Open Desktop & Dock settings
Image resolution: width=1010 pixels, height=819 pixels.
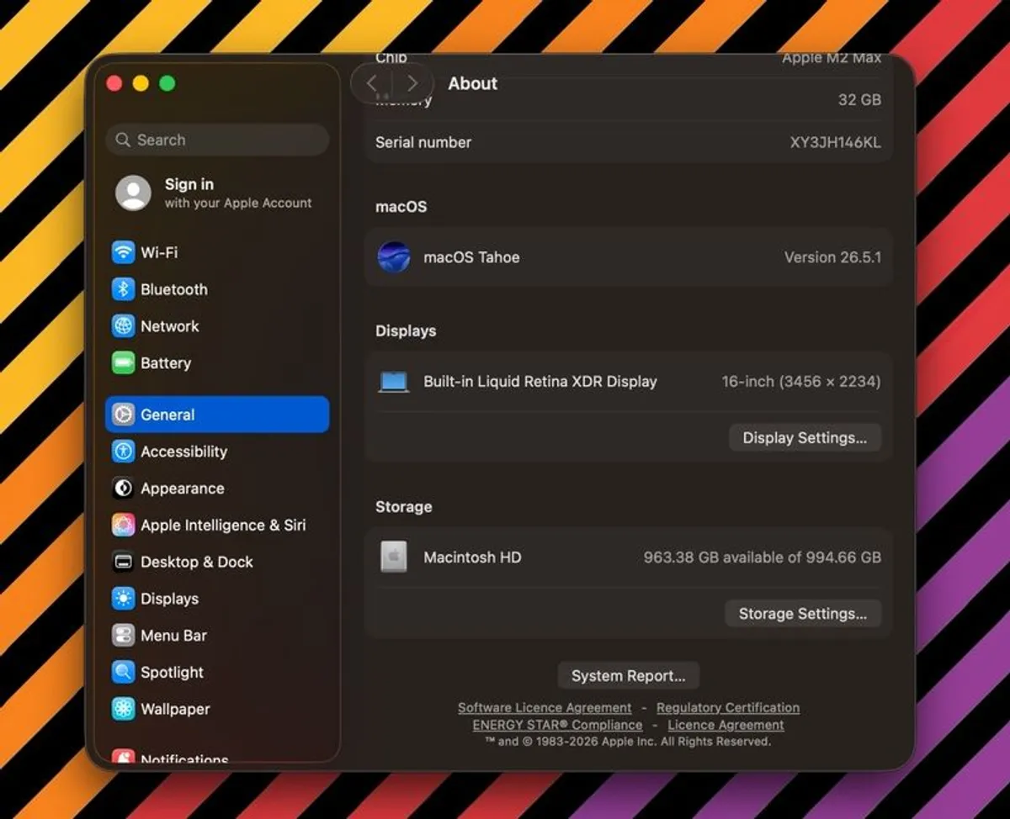(217, 562)
